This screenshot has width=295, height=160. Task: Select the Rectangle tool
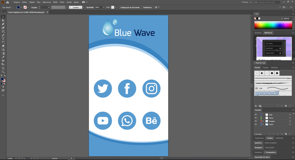[x=3, y=31]
